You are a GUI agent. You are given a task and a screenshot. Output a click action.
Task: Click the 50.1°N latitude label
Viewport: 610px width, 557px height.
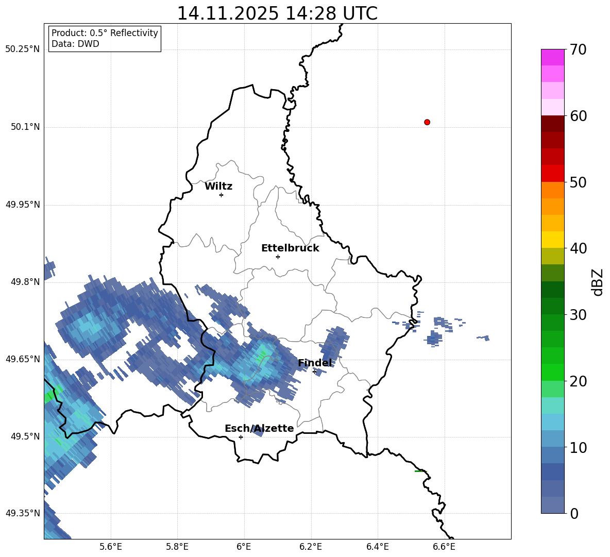click(x=26, y=127)
